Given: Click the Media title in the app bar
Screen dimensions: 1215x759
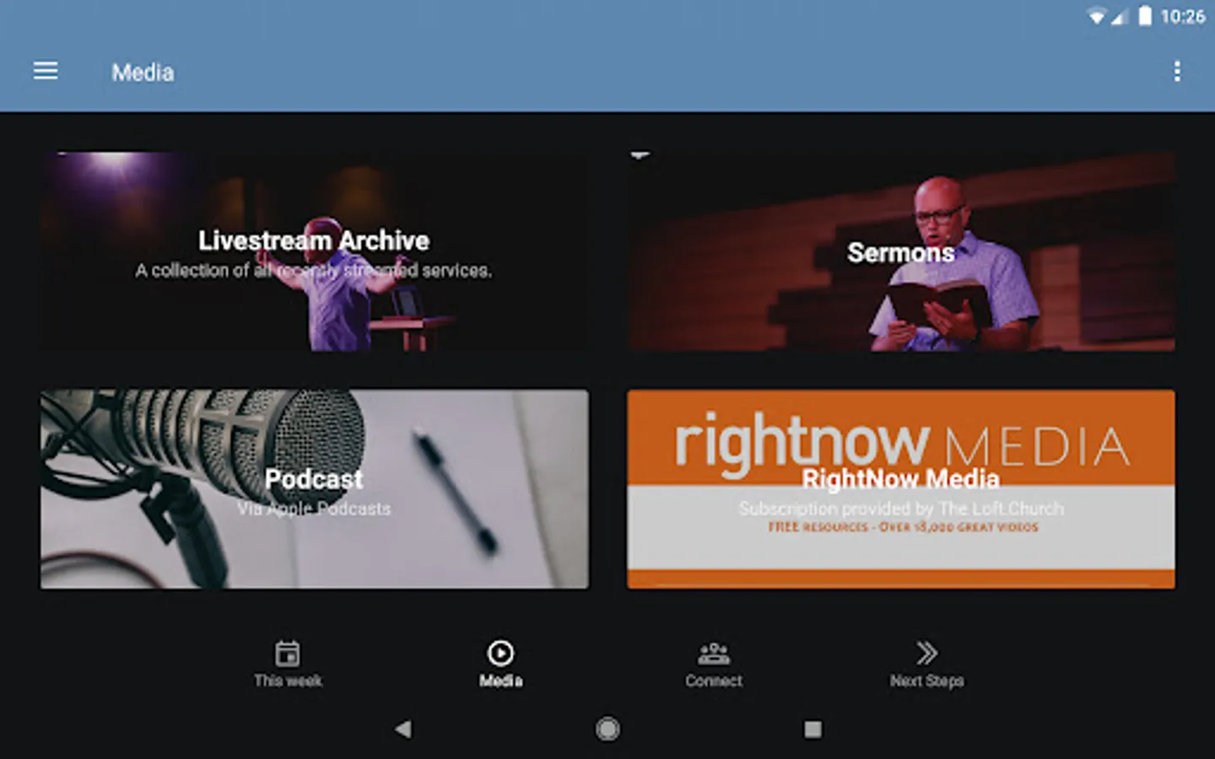Looking at the screenshot, I should tap(143, 73).
